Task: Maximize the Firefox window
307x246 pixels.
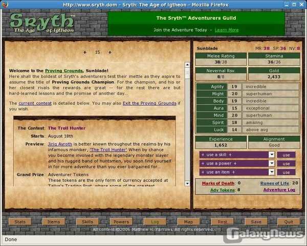Action: [294, 5]
